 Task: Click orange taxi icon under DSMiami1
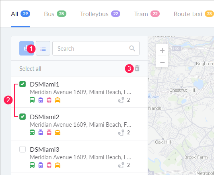pyautogui.click(x=58, y=100)
